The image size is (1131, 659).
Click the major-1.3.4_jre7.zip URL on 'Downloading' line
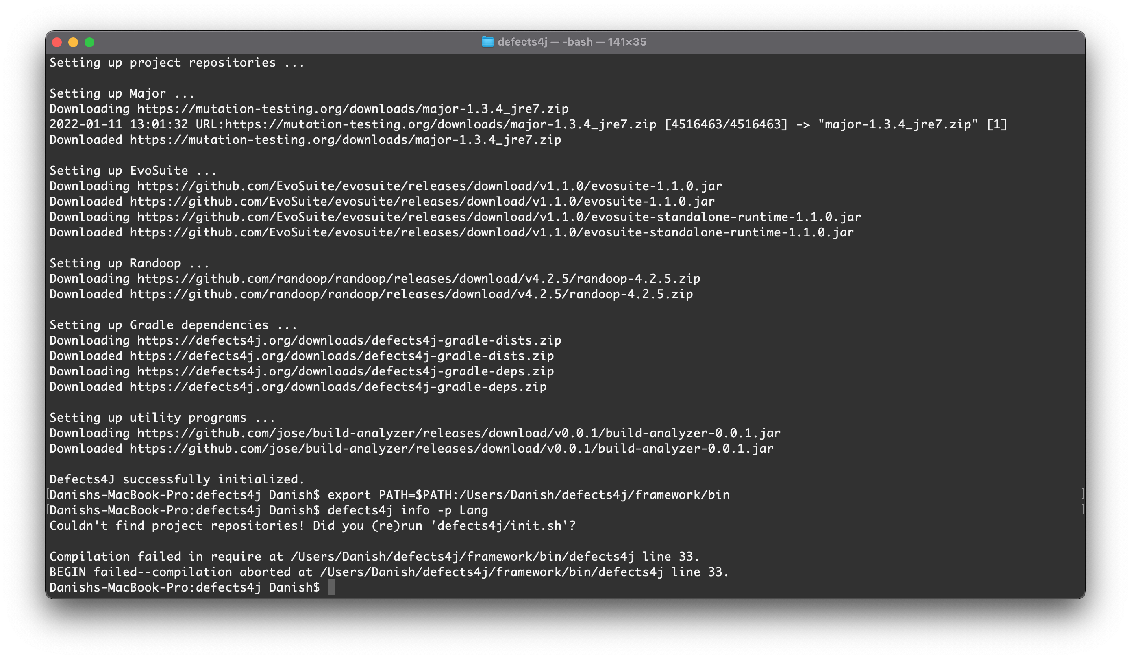point(352,109)
